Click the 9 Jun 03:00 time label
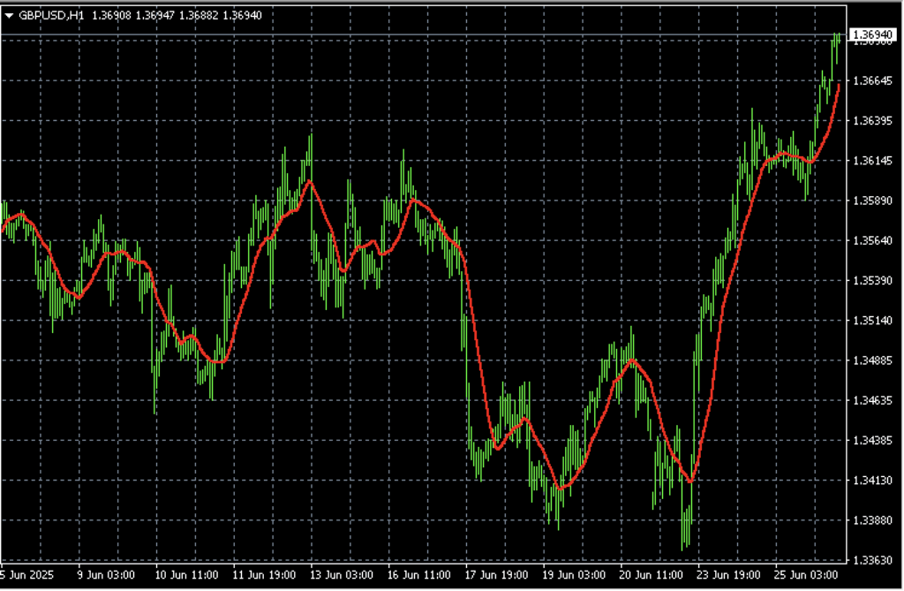The width and height of the screenshot is (904, 591). click(x=107, y=574)
